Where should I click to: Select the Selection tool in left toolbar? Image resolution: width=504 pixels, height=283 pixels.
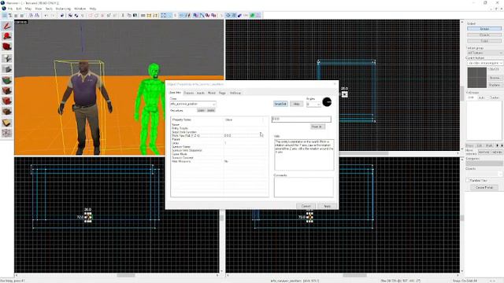[7, 26]
